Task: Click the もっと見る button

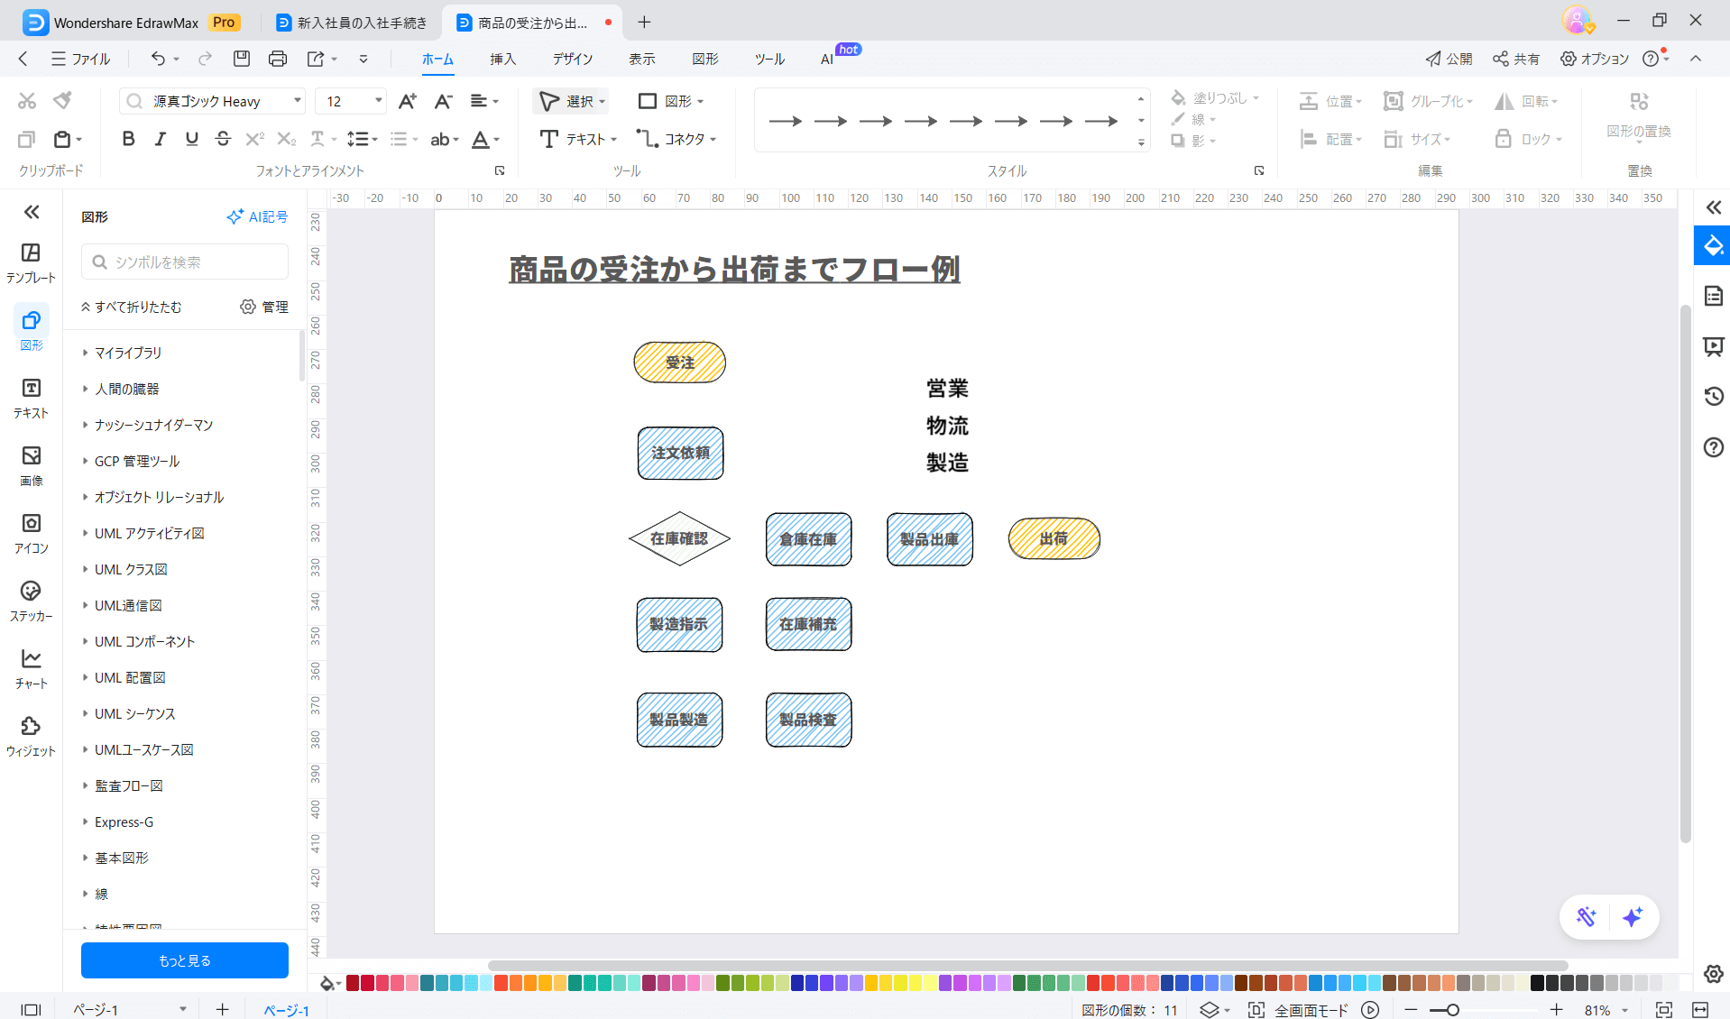Action: [185, 960]
